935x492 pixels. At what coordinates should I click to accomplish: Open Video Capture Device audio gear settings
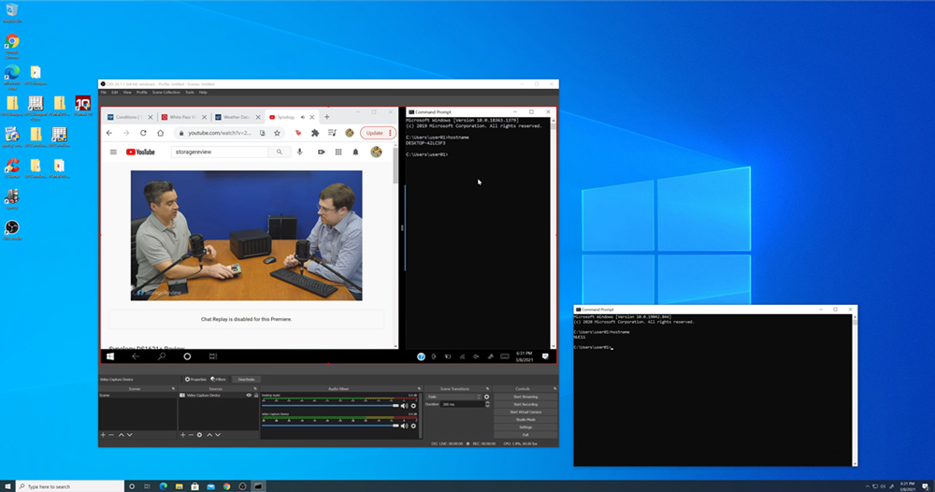tap(413, 426)
